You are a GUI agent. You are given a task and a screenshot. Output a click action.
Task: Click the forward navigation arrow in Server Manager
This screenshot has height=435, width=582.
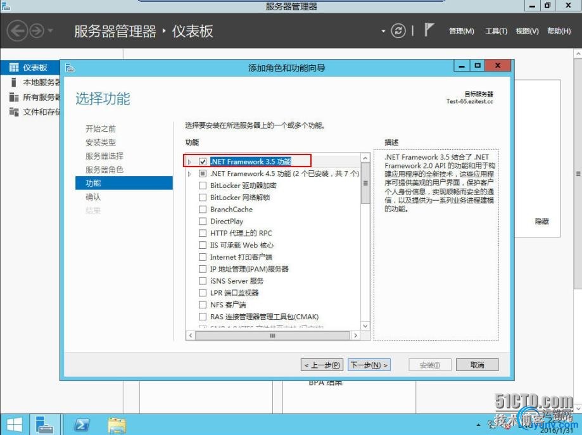(x=37, y=31)
